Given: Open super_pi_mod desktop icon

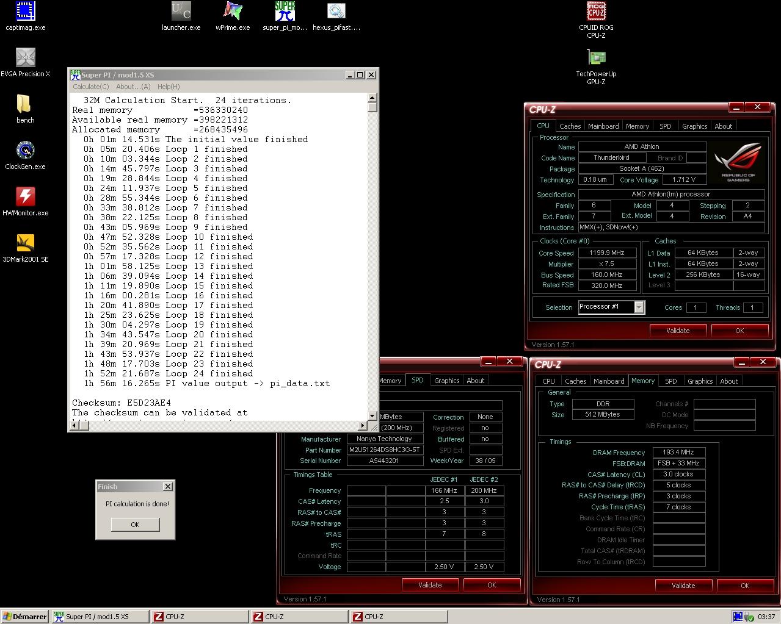Looking at the screenshot, I should pos(285,16).
